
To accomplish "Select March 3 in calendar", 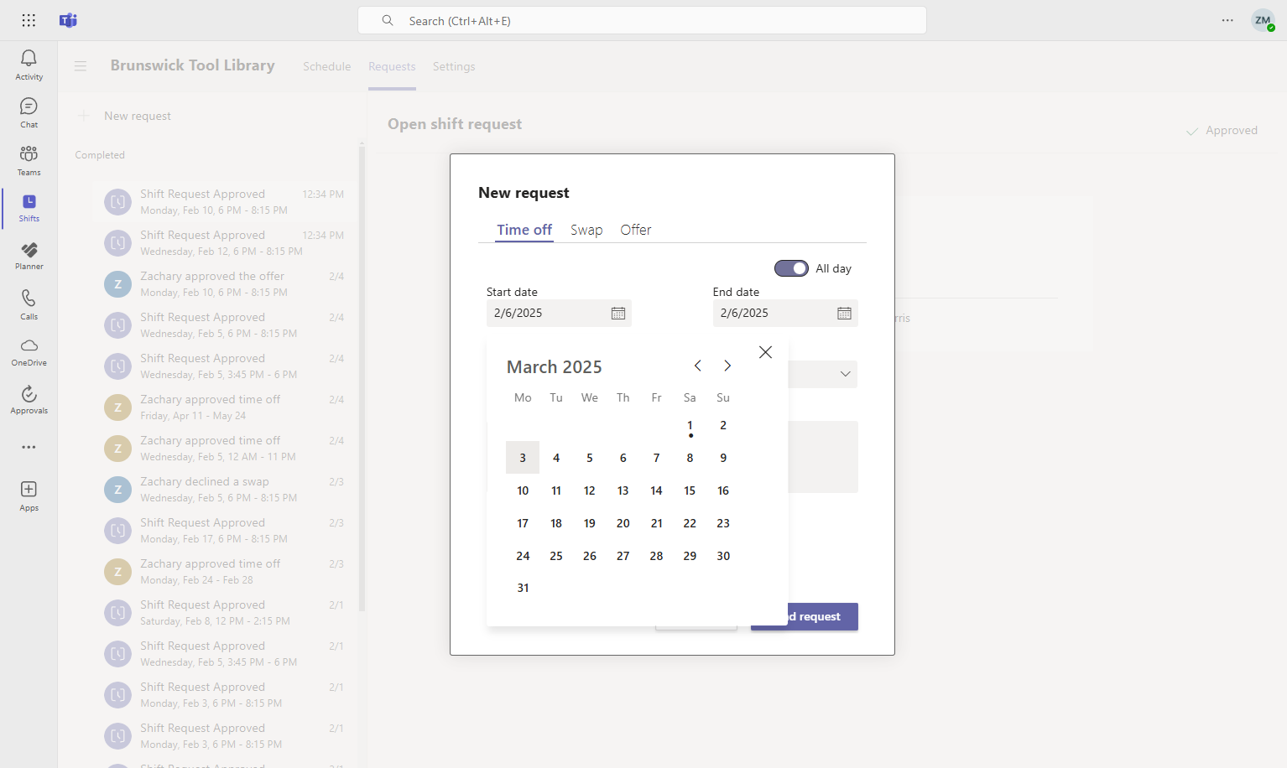I will 523,458.
